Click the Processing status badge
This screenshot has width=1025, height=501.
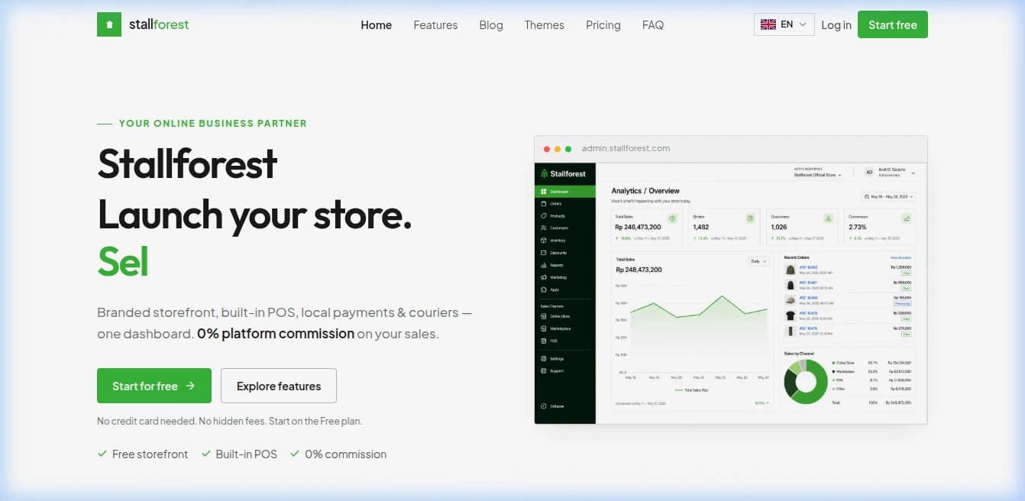click(902, 303)
